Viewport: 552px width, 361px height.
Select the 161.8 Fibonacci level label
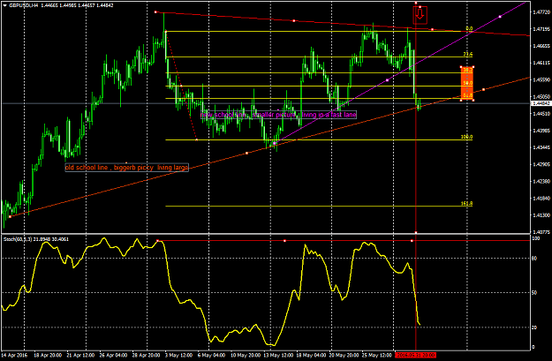pos(466,203)
